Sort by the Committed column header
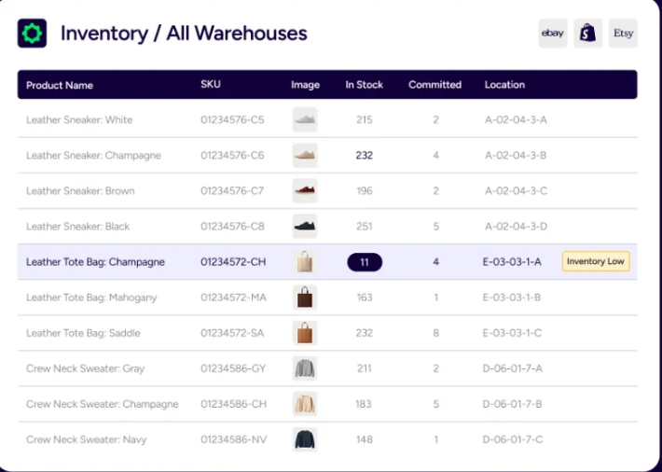662x472 pixels. point(434,85)
